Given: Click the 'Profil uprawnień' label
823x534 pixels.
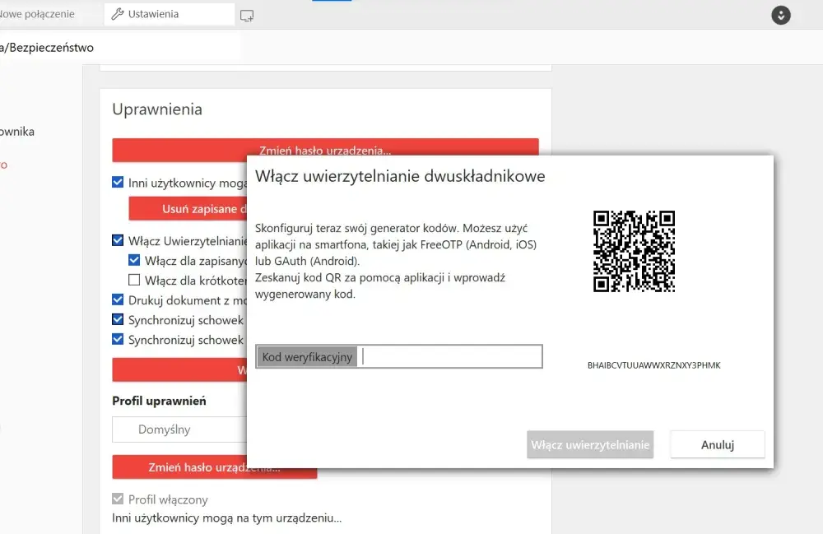Looking at the screenshot, I should [x=159, y=401].
